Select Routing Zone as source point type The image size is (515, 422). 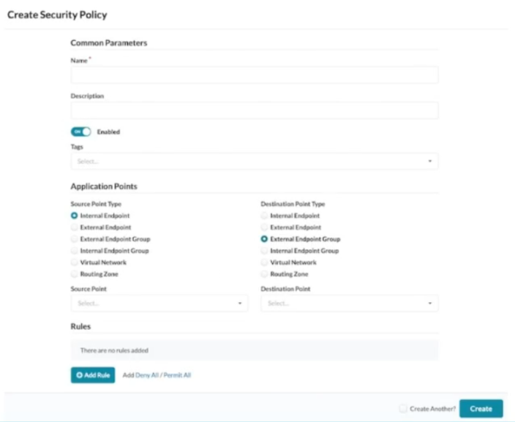(x=74, y=274)
